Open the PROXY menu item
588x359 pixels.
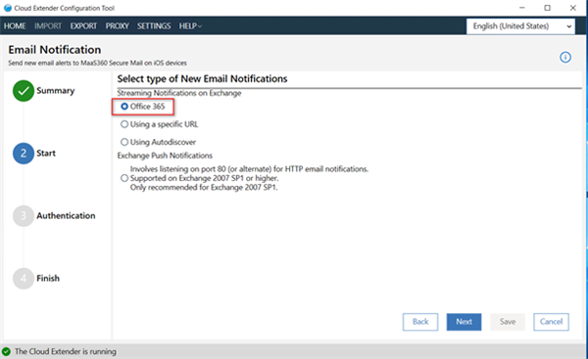click(117, 25)
